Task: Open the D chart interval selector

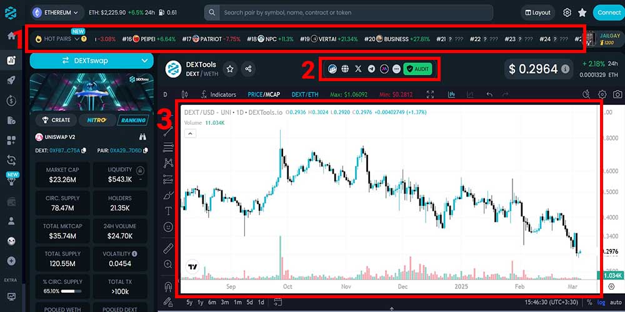Action: pos(166,94)
